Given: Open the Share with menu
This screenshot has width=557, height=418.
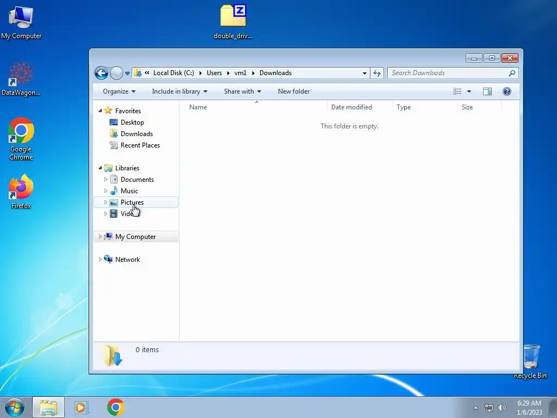Looking at the screenshot, I should 242,91.
